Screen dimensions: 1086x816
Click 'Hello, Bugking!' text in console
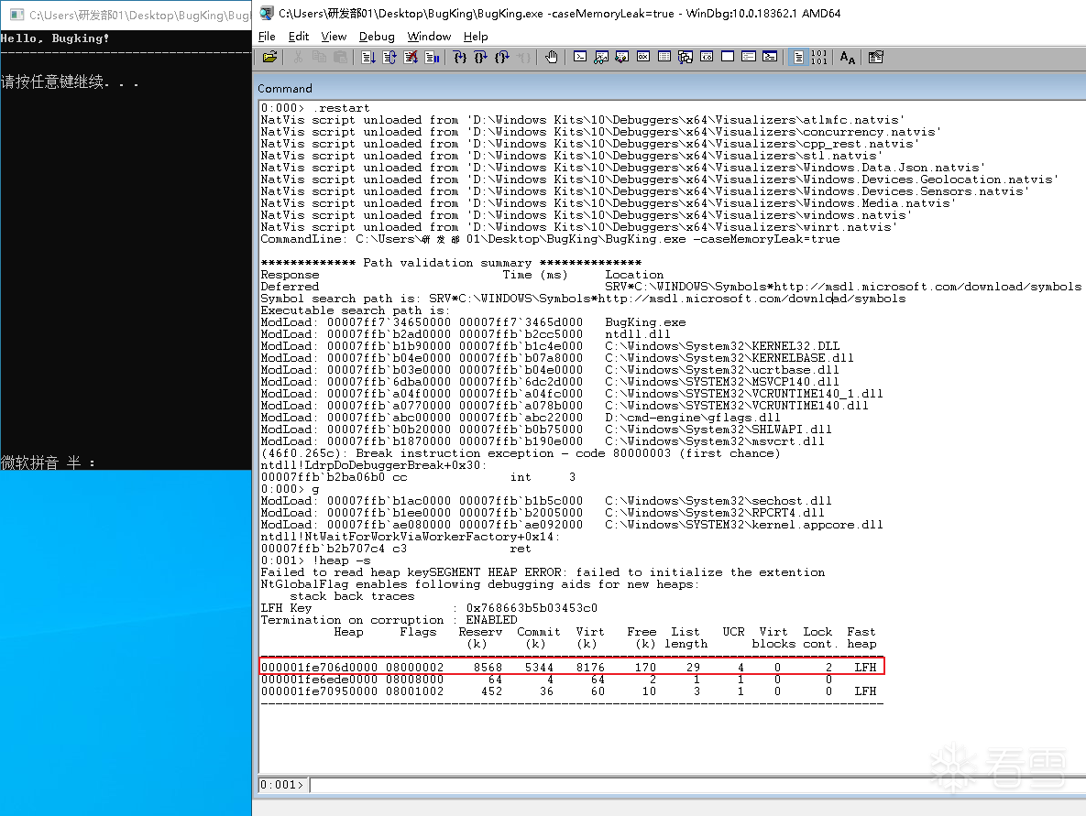coord(55,38)
